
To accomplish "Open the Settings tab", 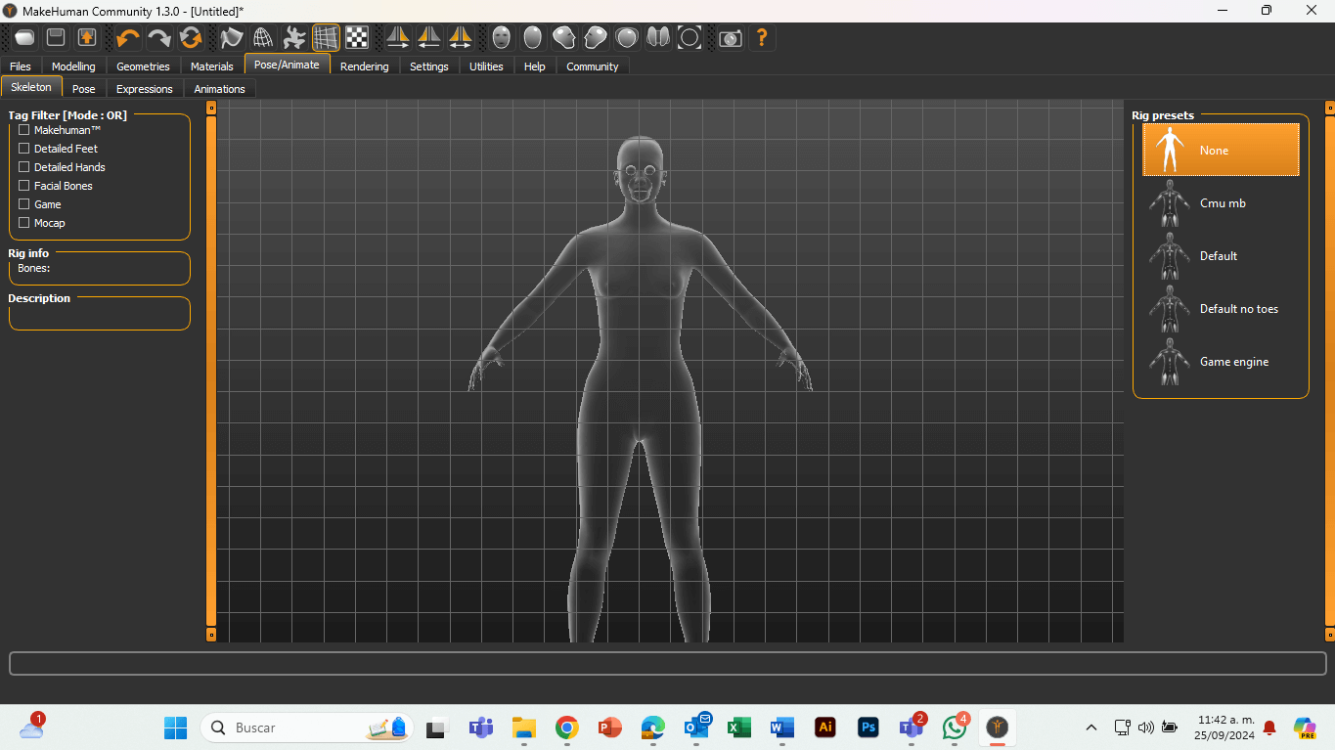I will point(429,66).
